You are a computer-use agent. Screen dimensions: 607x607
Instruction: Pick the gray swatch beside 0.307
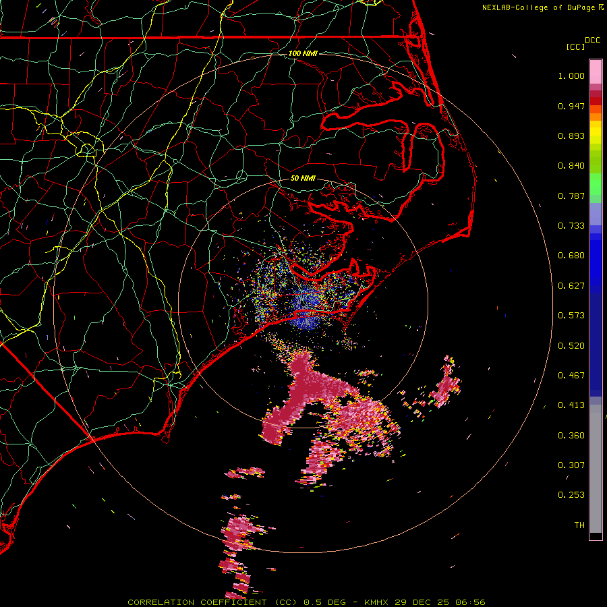(596, 469)
